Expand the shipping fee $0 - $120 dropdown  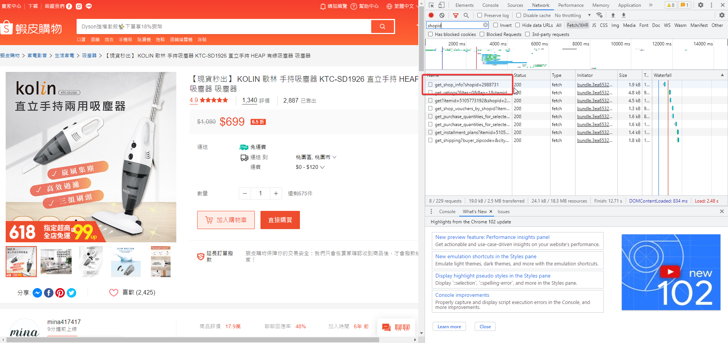[310, 167]
